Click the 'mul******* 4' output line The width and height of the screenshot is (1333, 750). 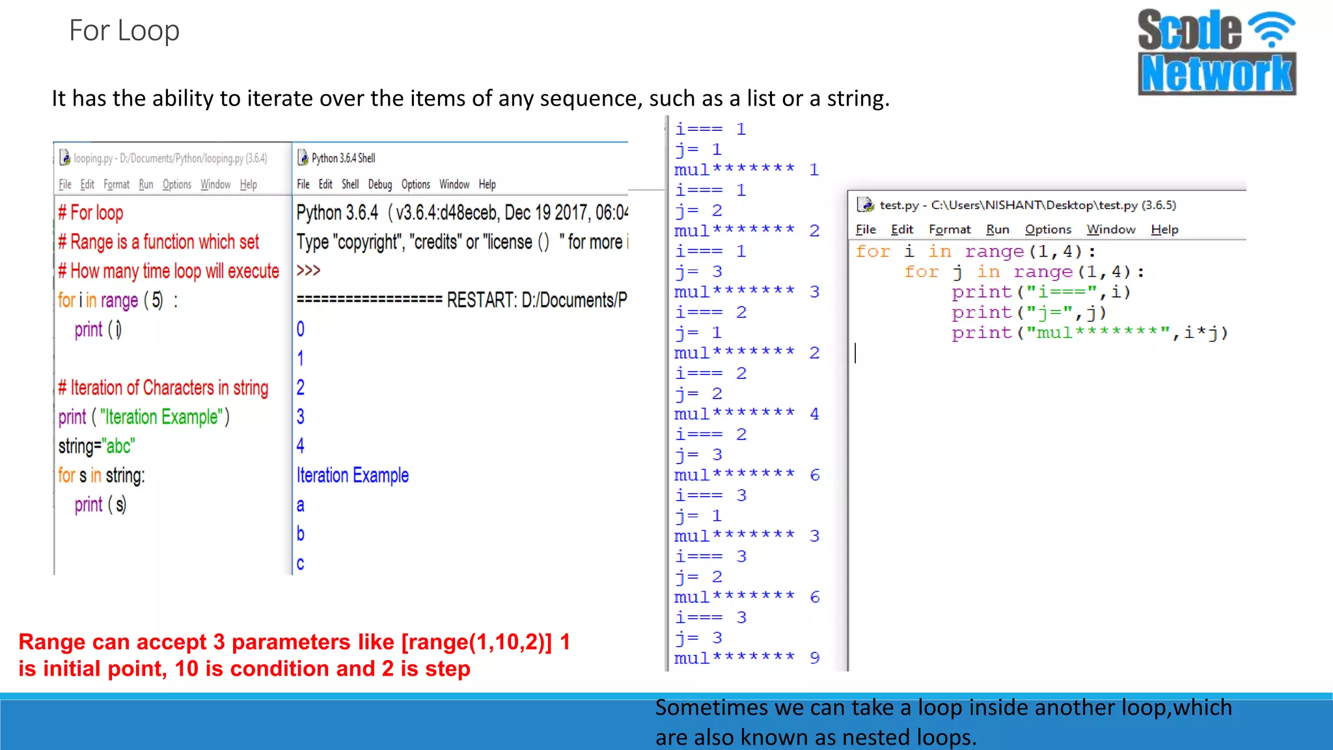tap(747, 414)
